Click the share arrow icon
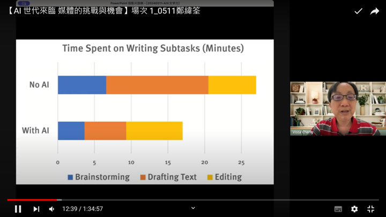This screenshot has height=217, width=386. (374, 11)
